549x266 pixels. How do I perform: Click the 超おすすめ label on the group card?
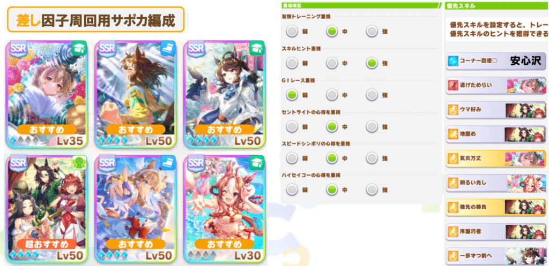46,244
